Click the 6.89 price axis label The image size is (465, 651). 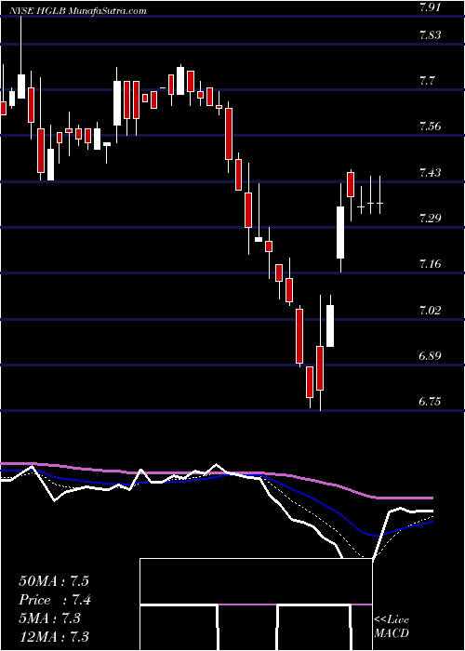(430, 356)
